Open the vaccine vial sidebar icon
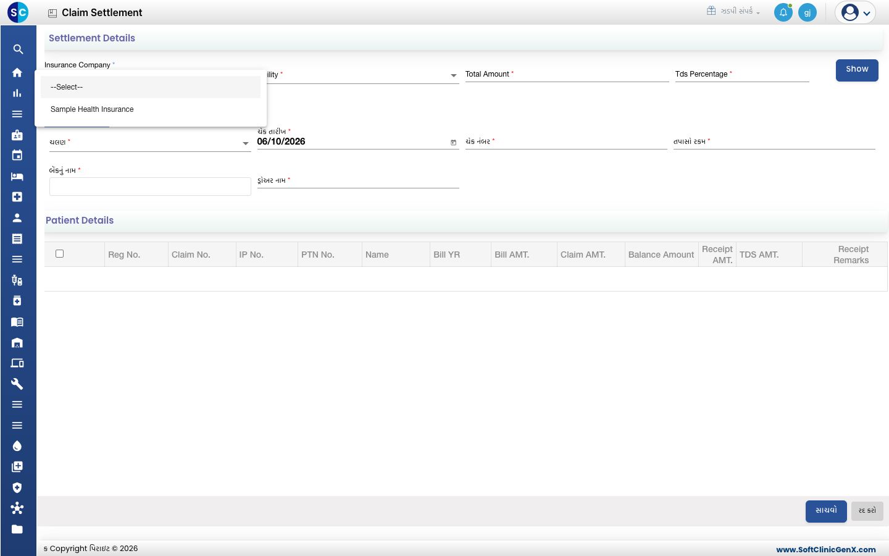 pyautogui.click(x=17, y=280)
